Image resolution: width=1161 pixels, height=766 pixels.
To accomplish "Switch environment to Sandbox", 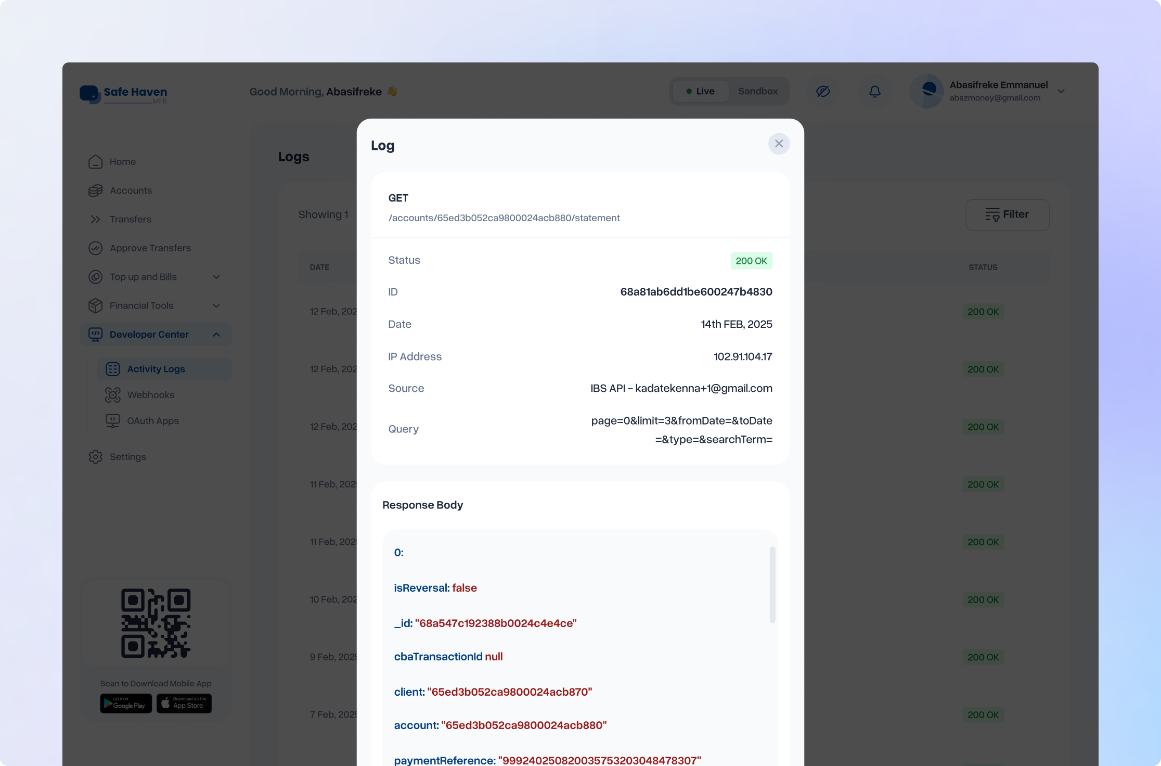I will (758, 91).
